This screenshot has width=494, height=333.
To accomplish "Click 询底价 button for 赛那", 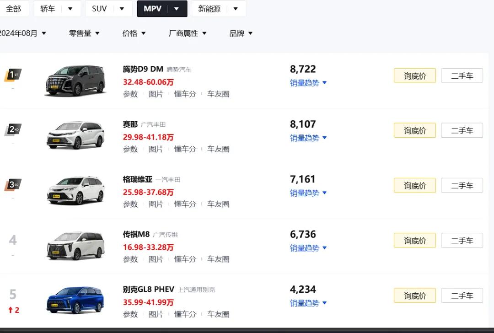I will 414,130.
